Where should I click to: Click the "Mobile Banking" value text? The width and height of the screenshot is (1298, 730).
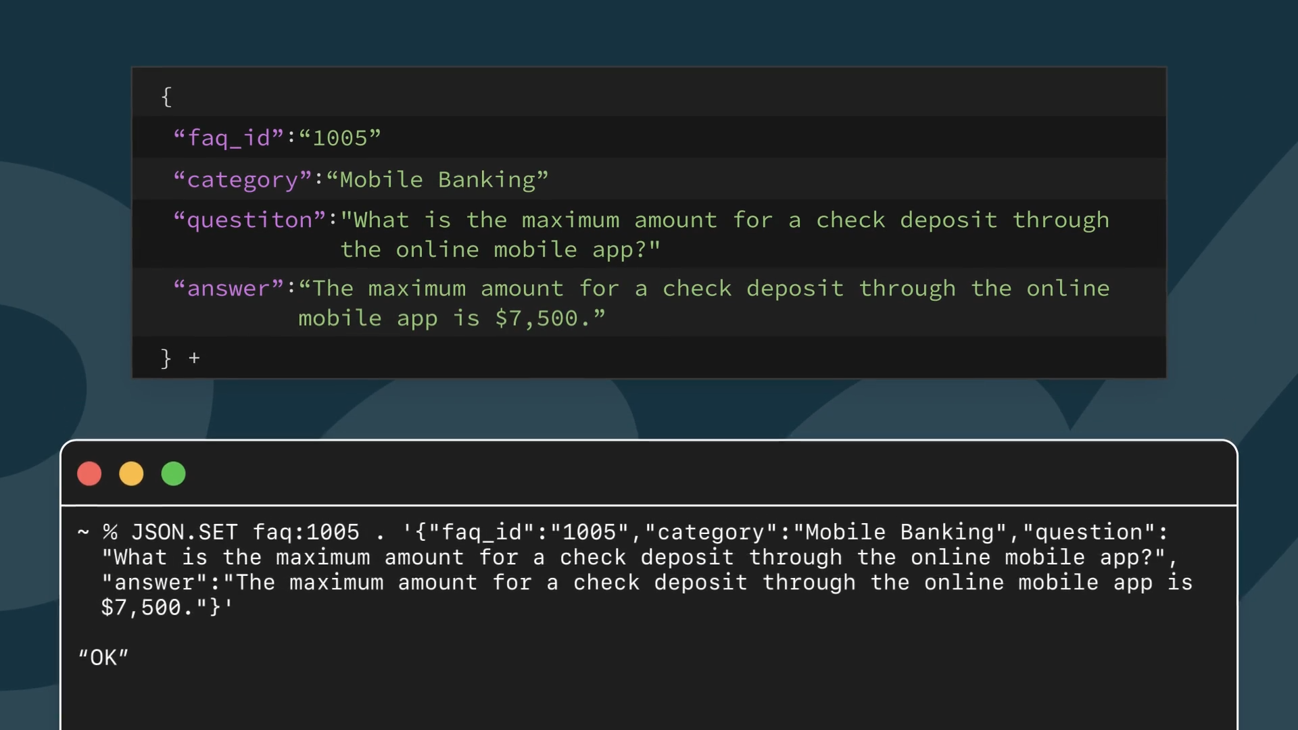click(437, 180)
